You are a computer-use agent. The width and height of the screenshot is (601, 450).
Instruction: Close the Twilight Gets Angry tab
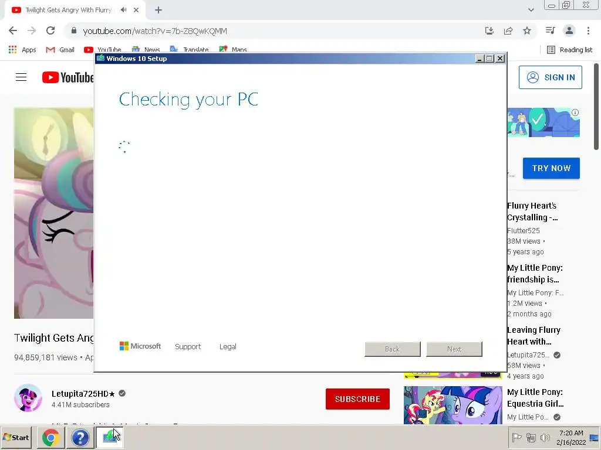(136, 10)
